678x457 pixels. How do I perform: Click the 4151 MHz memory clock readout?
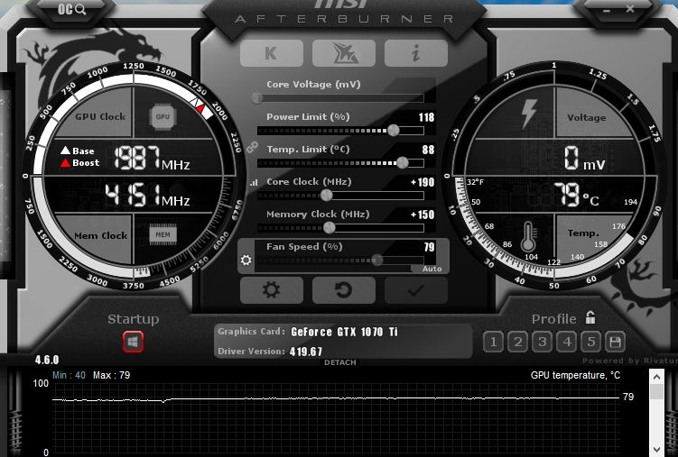click(147, 195)
